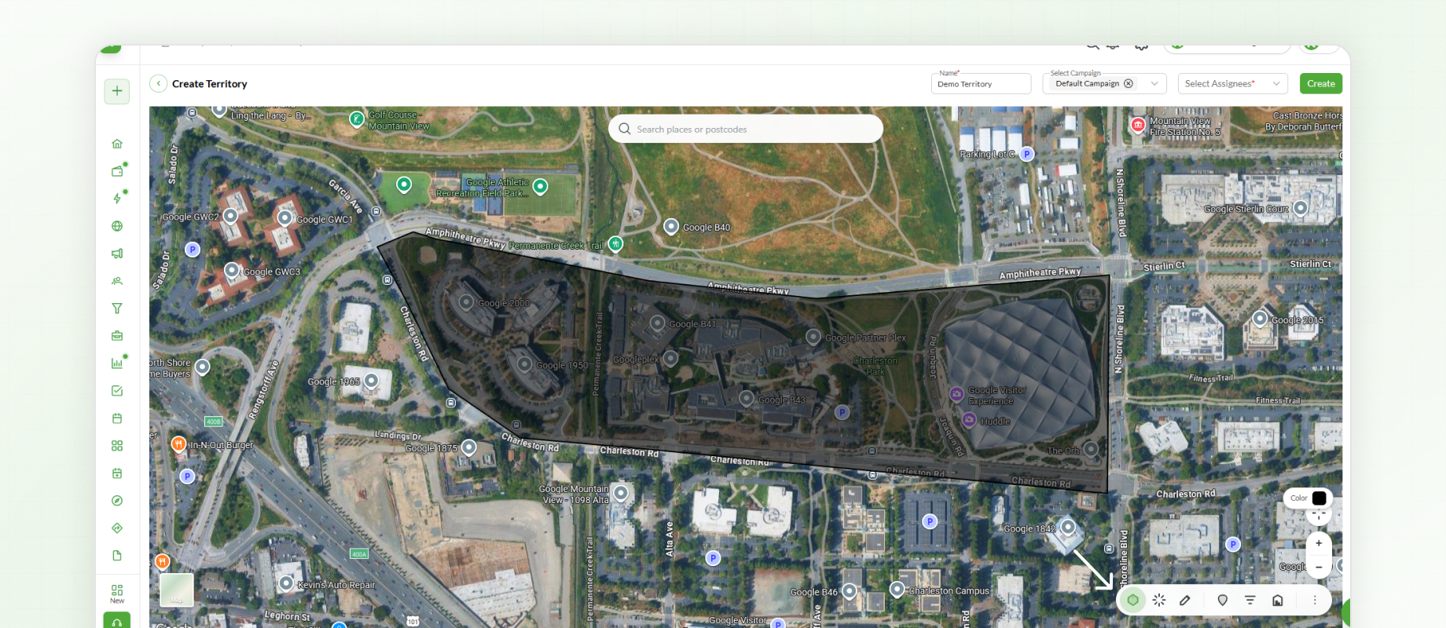Click the Permanente Creek Trail marker
Image resolution: width=1446 pixels, height=628 pixels.
pyautogui.click(x=616, y=244)
